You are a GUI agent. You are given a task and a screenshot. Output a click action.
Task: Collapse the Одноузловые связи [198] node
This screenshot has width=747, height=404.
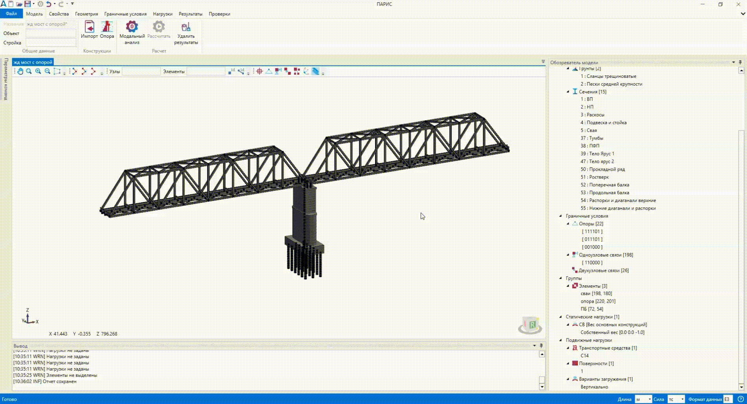click(568, 255)
